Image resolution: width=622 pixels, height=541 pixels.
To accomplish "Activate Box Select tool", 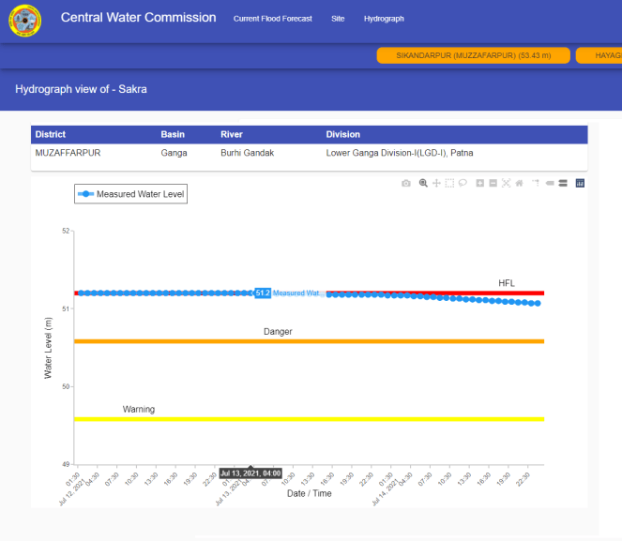I will [x=449, y=184].
